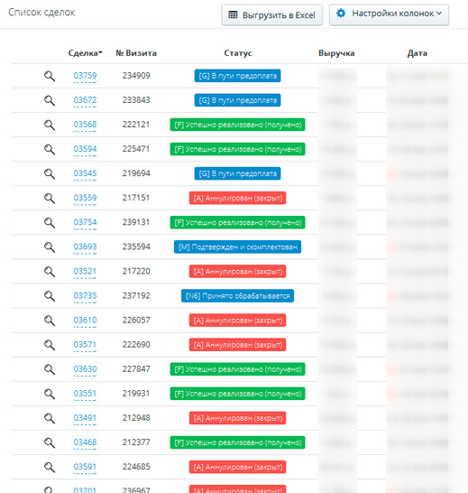
Task: Click red Аннулирован badge of deal 03559
Action: (x=237, y=198)
